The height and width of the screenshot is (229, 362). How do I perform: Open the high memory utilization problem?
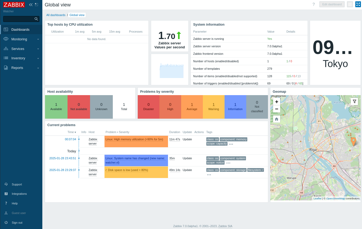coord(134,139)
